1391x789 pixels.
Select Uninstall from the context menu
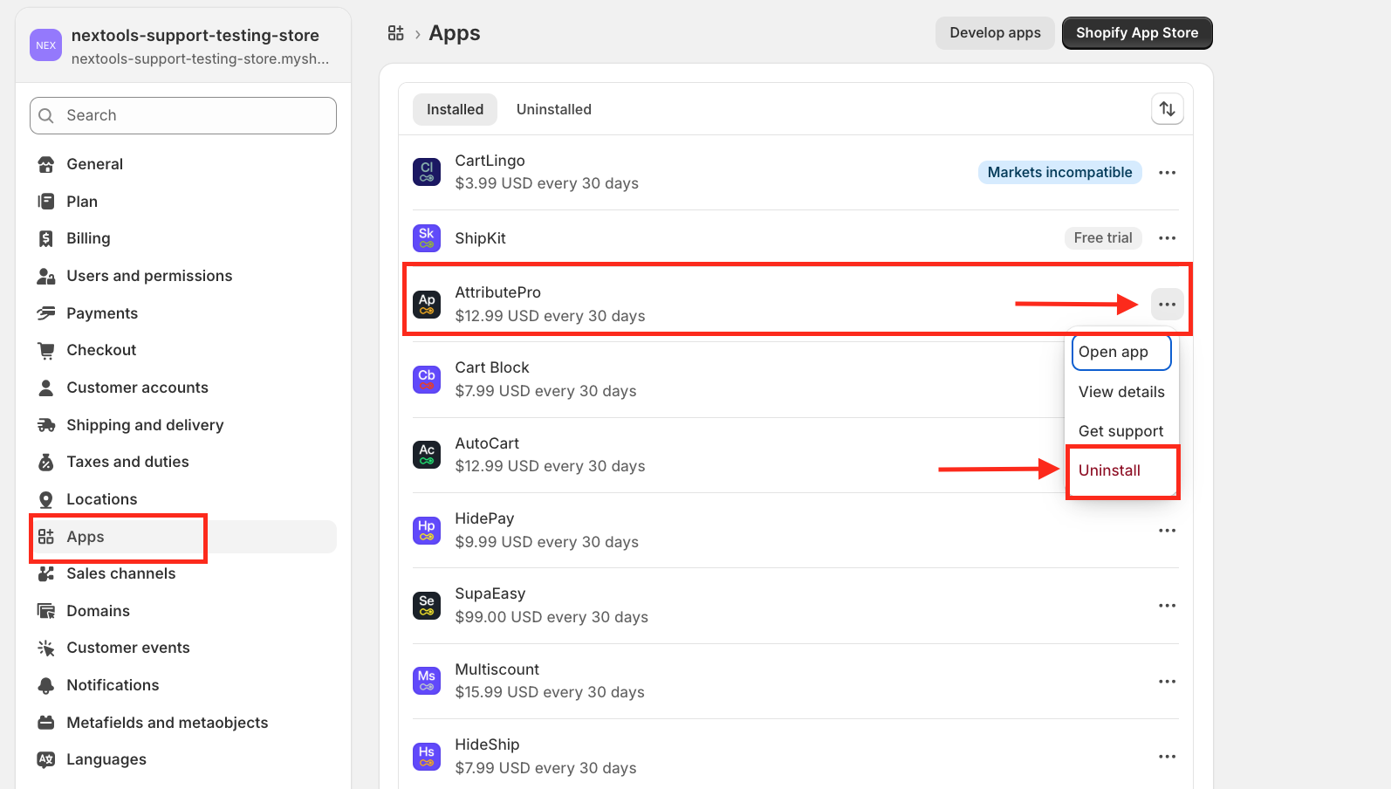(x=1109, y=470)
